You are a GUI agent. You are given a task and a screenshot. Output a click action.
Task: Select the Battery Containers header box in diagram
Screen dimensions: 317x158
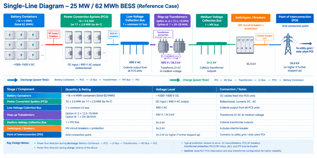[x=24, y=20]
